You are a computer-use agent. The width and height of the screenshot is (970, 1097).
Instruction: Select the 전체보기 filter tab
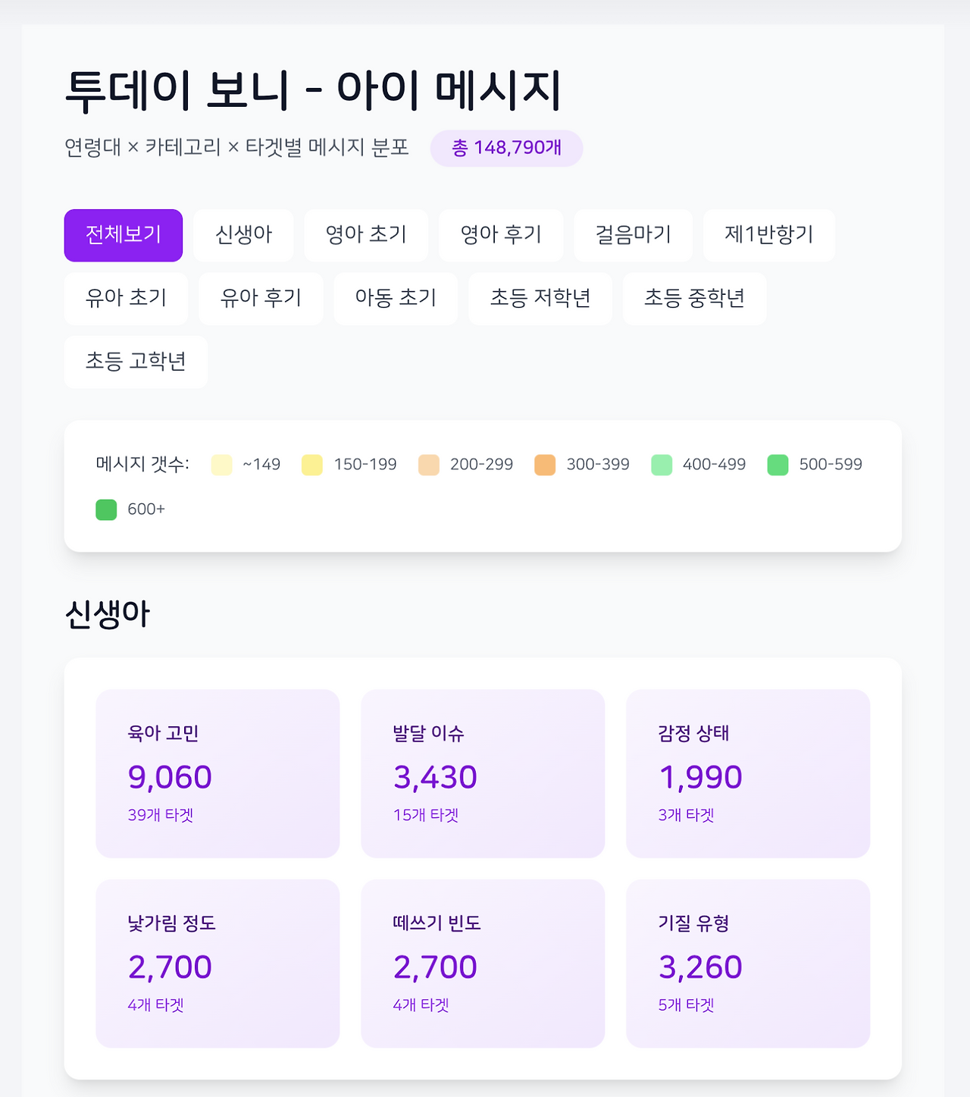tap(124, 235)
